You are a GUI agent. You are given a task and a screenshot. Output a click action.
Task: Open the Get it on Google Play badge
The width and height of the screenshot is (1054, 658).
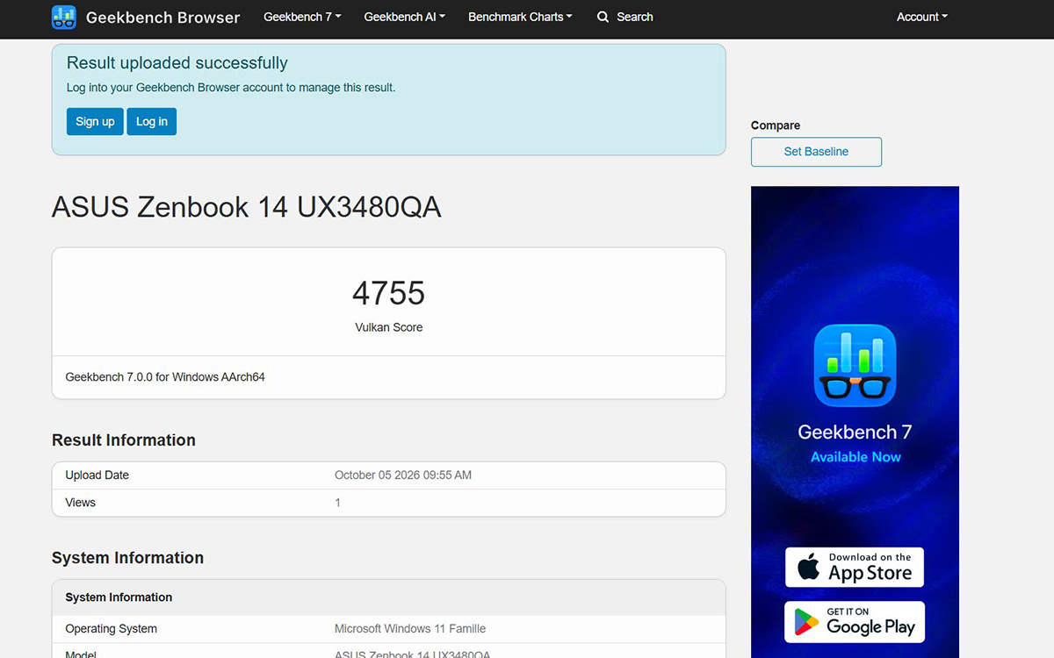pos(855,622)
